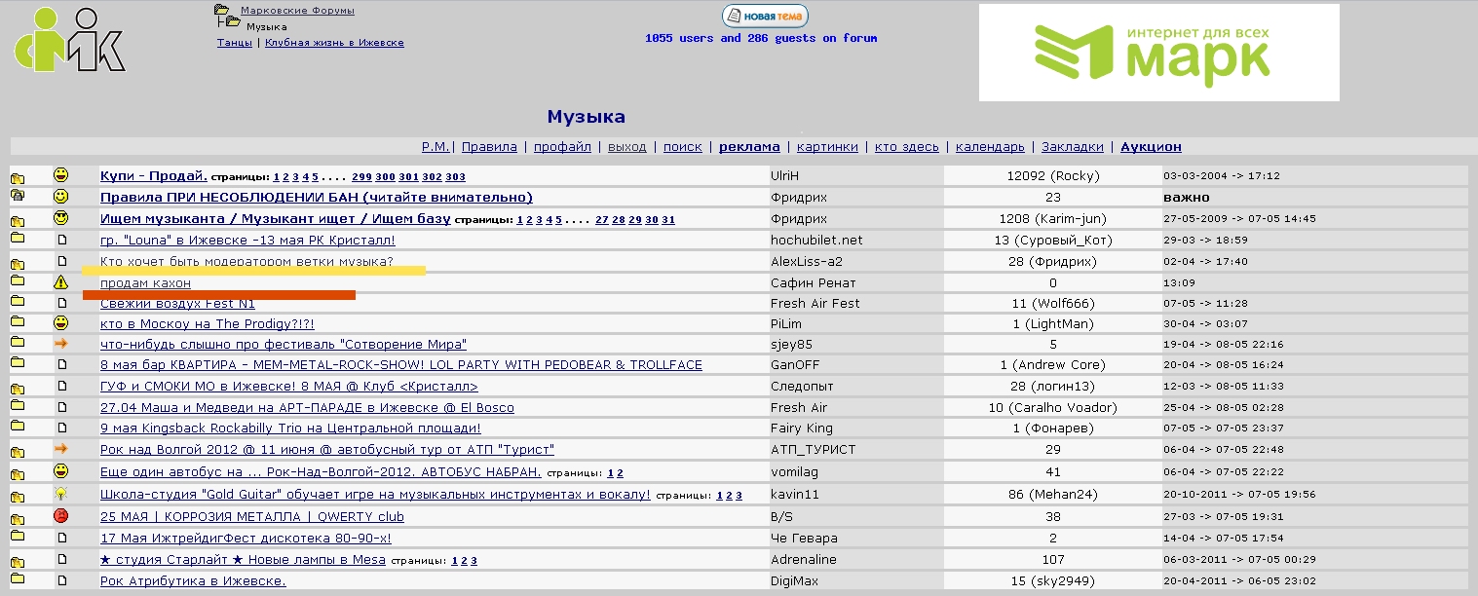Open профайл from the navigation bar
This screenshot has width=1478, height=596.
point(562,147)
